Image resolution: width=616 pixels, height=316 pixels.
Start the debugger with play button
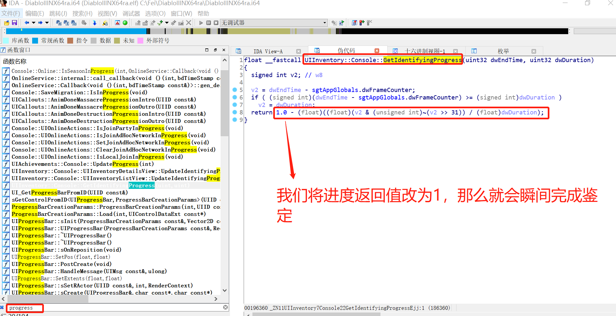201,23
